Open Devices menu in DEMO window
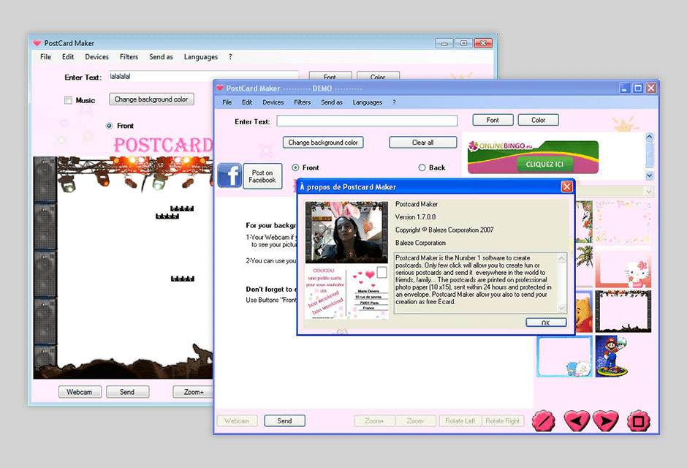 [x=273, y=102]
